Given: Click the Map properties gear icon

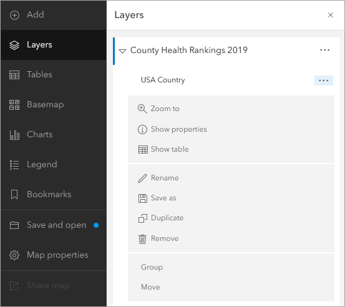Looking at the screenshot, I should [14, 255].
